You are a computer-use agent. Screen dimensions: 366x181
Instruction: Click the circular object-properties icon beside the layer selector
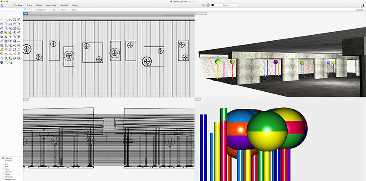coord(208,5)
